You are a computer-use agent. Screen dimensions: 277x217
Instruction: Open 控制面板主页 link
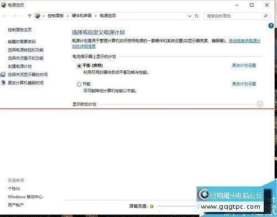[20, 30]
